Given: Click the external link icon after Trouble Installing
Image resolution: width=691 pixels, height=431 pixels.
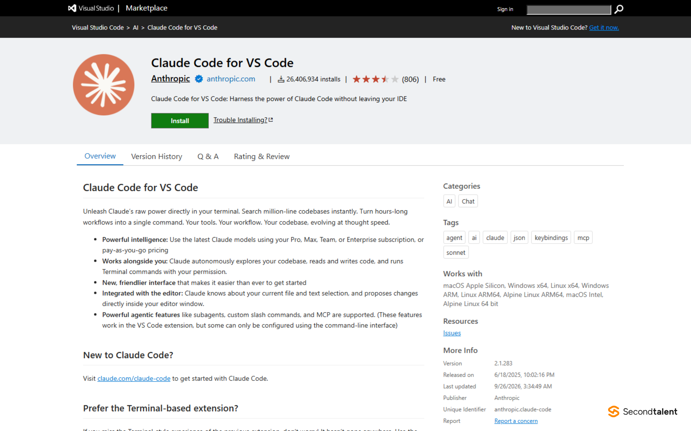Looking at the screenshot, I should pyautogui.click(x=271, y=120).
